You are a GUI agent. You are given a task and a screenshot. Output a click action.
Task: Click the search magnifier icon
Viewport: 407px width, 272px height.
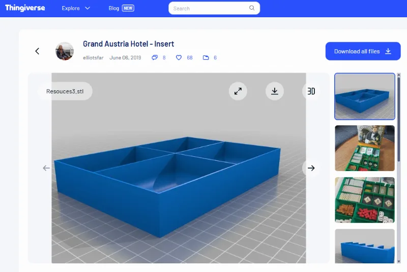252,8
